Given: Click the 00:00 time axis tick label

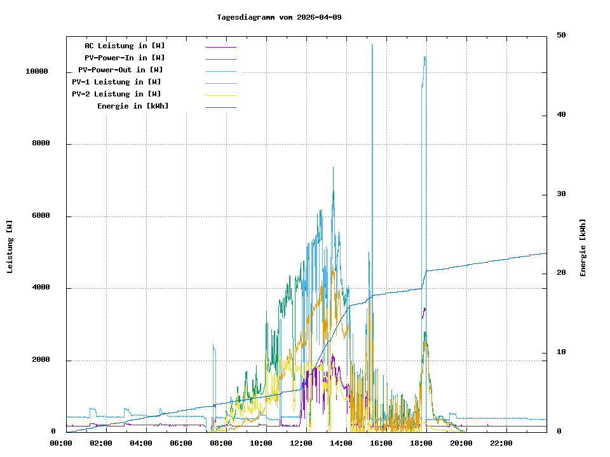Looking at the screenshot, I should pyautogui.click(x=61, y=443).
